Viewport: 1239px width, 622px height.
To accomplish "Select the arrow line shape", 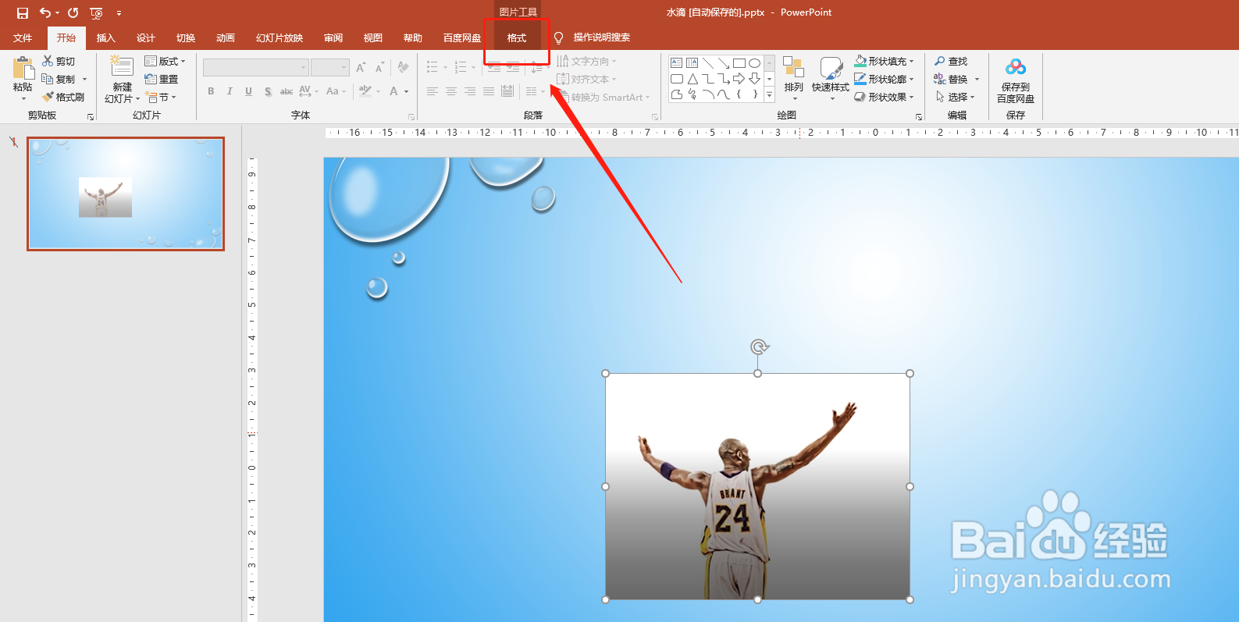I will click(723, 62).
